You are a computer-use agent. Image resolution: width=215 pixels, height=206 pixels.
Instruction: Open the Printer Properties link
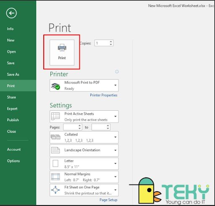tap(103, 95)
